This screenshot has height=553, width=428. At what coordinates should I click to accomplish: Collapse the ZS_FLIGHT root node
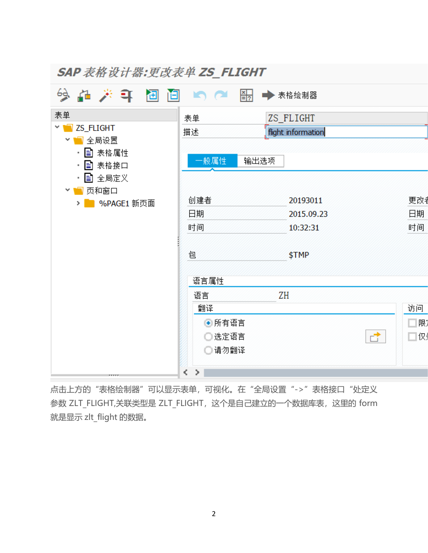pos(57,127)
